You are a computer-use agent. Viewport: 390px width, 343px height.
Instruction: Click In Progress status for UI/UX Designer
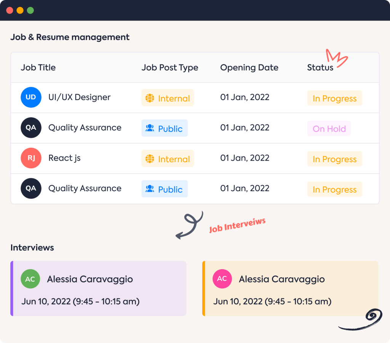coord(334,98)
